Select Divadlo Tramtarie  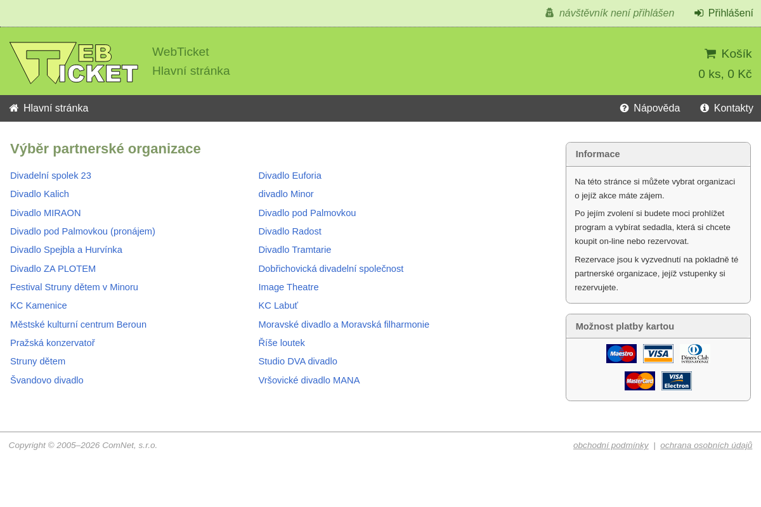pyautogui.click(x=295, y=250)
